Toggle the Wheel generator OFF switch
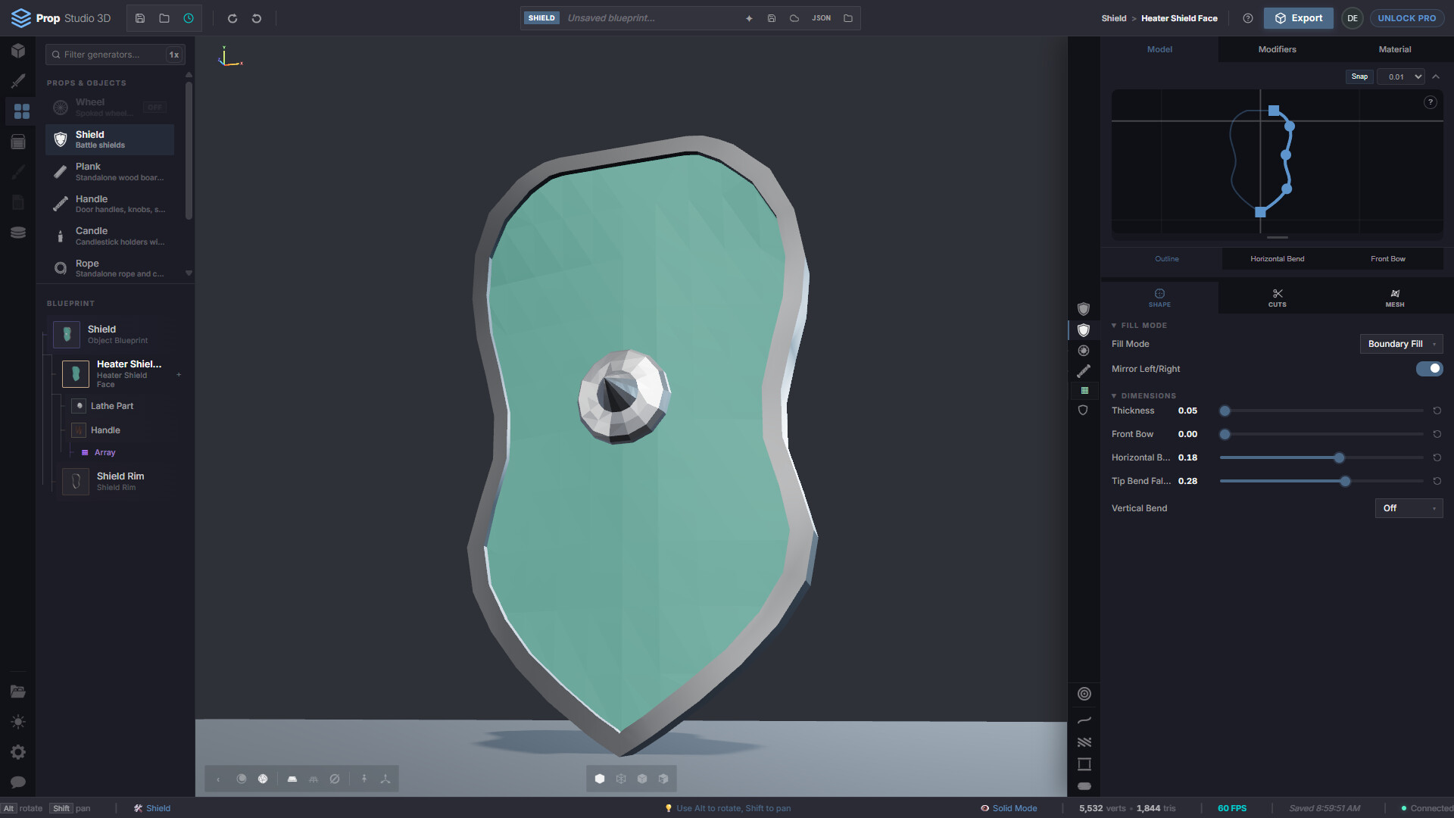This screenshot has height=818, width=1454. click(155, 108)
